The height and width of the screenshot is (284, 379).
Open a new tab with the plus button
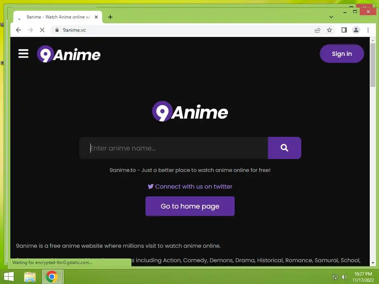point(110,17)
